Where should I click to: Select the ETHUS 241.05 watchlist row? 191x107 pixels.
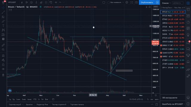[173, 19]
